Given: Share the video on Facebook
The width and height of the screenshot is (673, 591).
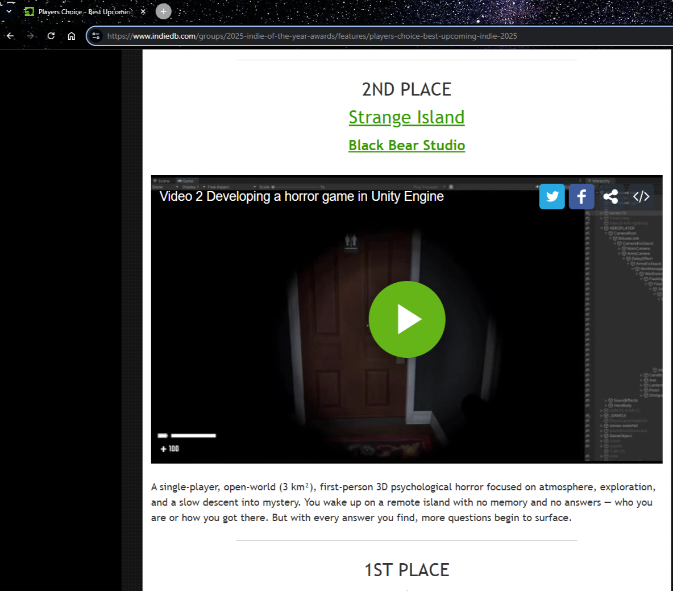Looking at the screenshot, I should point(581,197).
